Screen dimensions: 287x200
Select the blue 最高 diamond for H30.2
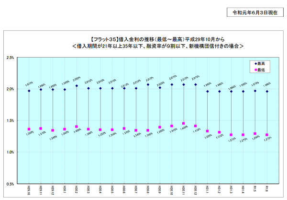pyautogui.click(x=77, y=86)
